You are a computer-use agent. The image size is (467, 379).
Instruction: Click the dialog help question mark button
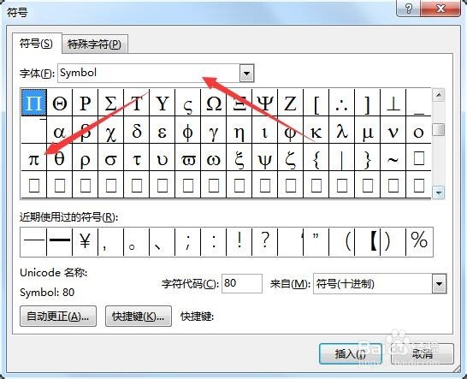click(x=409, y=8)
